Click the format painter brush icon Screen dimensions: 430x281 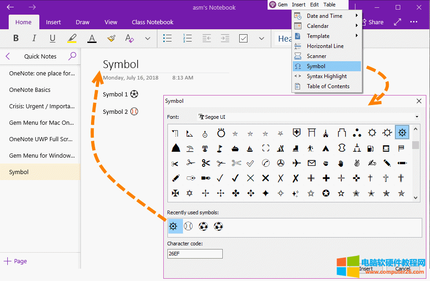tap(111, 38)
